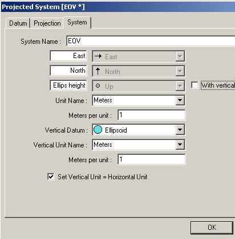Screen dimensions: 235x239
Task: Expand the Vertical Datum Ellipsoid dropdown
Action: coord(180,130)
